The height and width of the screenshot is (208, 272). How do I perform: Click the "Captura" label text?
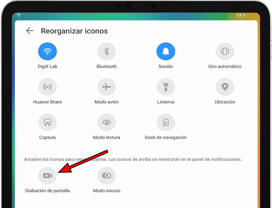pos(47,137)
